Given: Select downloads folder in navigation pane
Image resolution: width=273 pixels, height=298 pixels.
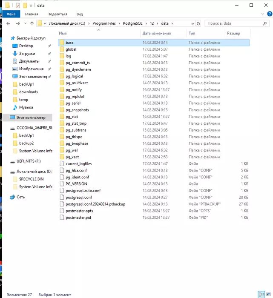Looking at the screenshot, I should point(29,92).
